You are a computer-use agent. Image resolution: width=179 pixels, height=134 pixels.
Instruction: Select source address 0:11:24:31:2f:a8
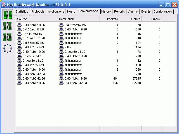coord(34,38)
